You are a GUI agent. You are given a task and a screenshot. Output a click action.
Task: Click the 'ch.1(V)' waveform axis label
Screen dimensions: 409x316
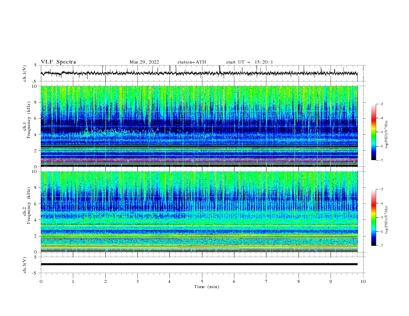(x=25, y=73)
